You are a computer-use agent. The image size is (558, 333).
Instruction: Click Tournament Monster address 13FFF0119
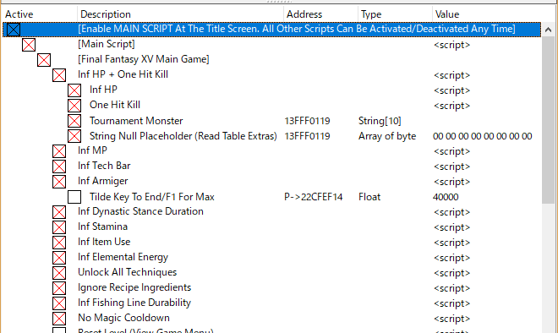point(307,121)
